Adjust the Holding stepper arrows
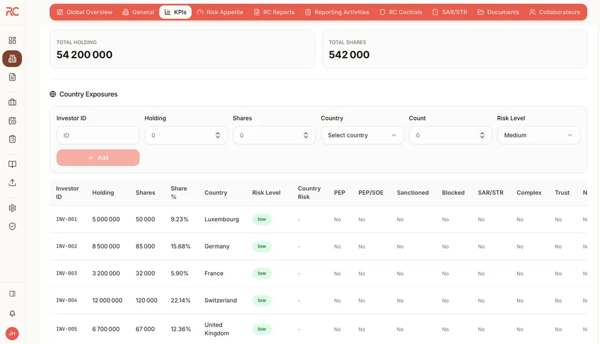600x344 pixels. coord(217,135)
